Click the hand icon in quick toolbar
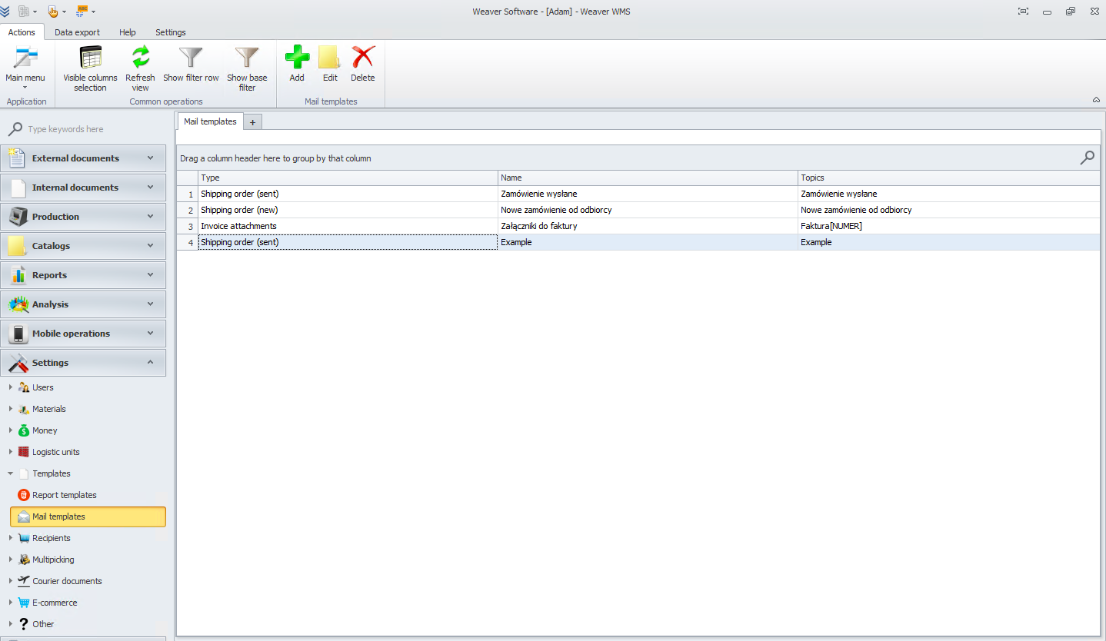 tap(53, 12)
